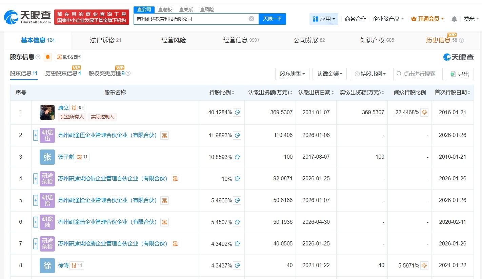Clear the search box text
The height and width of the screenshot is (279, 482).
tap(251, 19)
